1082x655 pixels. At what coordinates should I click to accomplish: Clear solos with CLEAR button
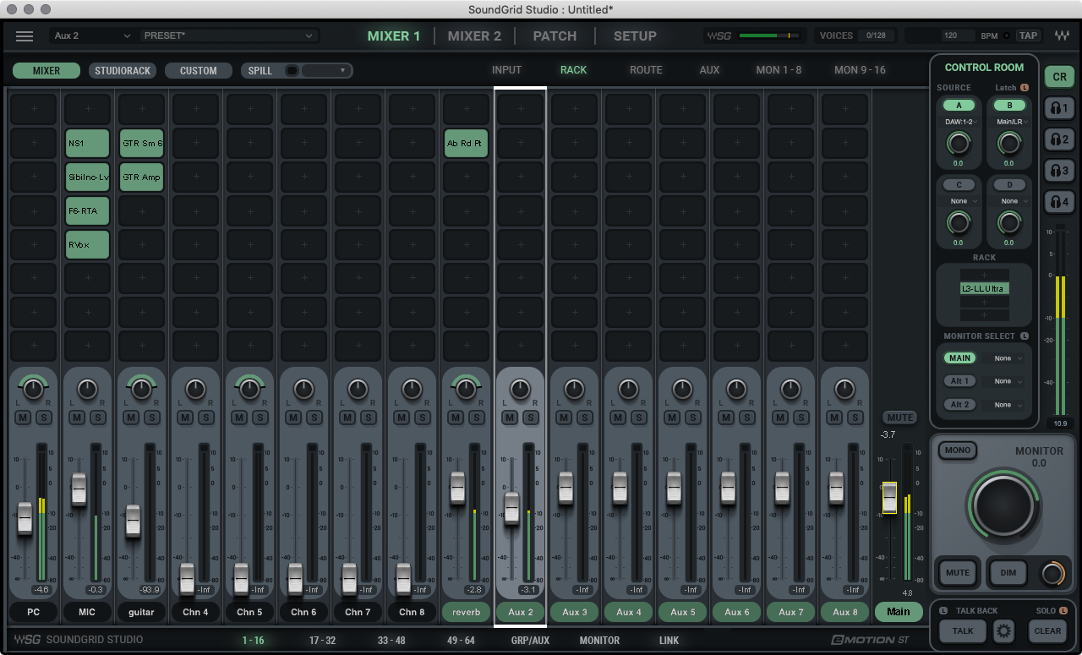click(x=1047, y=630)
